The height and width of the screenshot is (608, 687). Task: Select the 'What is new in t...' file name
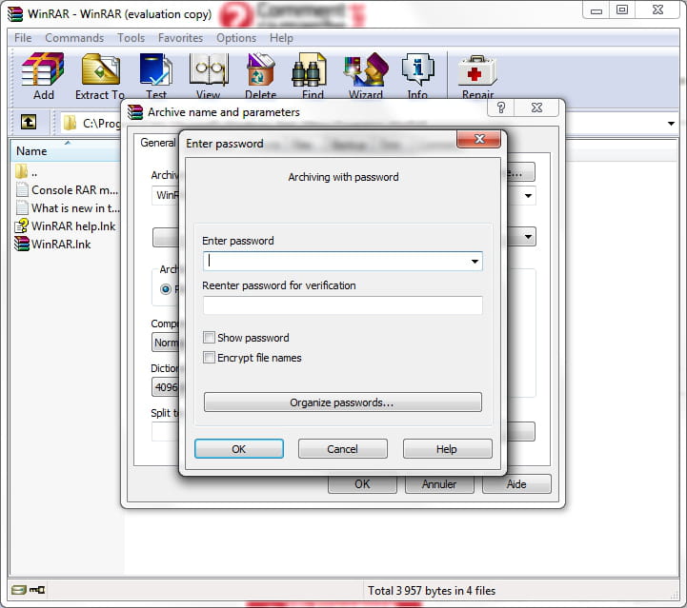click(75, 207)
